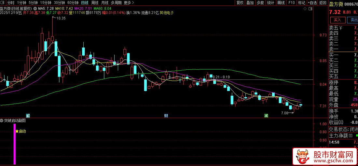The height and width of the screenshot is (166, 358).
Task: Open F10 company information
Action: [x=291, y=3]
